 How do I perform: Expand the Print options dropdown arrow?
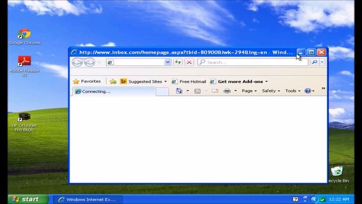pos(235,91)
